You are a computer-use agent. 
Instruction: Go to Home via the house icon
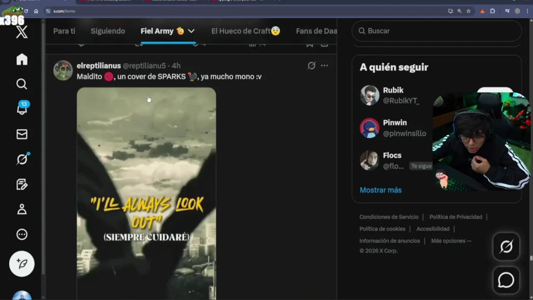[x=22, y=59]
